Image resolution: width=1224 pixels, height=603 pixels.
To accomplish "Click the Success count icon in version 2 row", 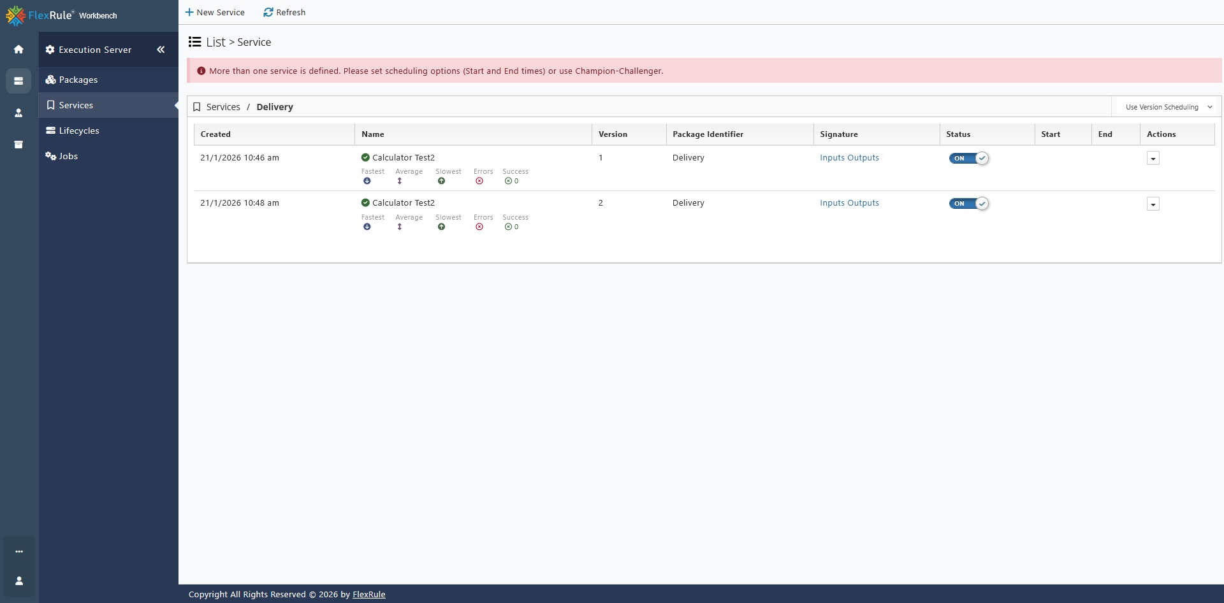I will click(508, 227).
